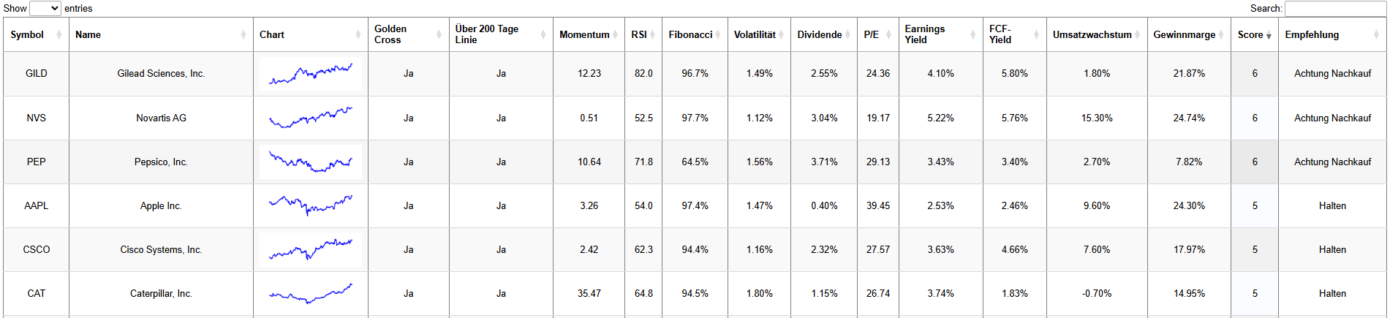This screenshot has width=1390, height=318.
Task: Sort by Umsatzwachstum column header
Action: 1092,34
